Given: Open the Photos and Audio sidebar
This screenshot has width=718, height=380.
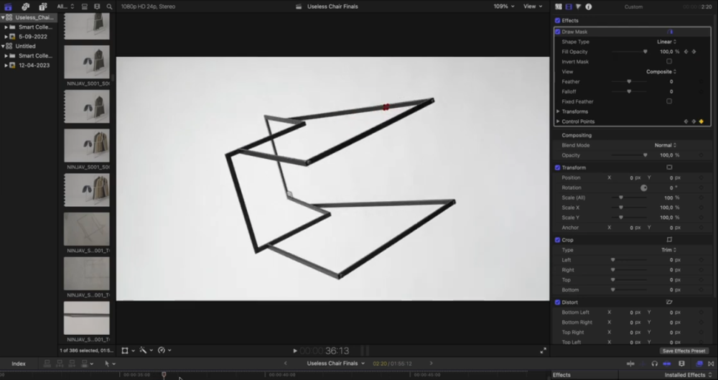Looking at the screenshot, I should tap(25, 6).
